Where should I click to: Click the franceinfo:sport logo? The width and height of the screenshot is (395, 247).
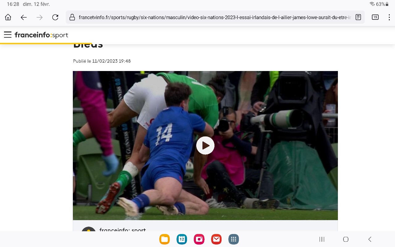coord(41,35)
